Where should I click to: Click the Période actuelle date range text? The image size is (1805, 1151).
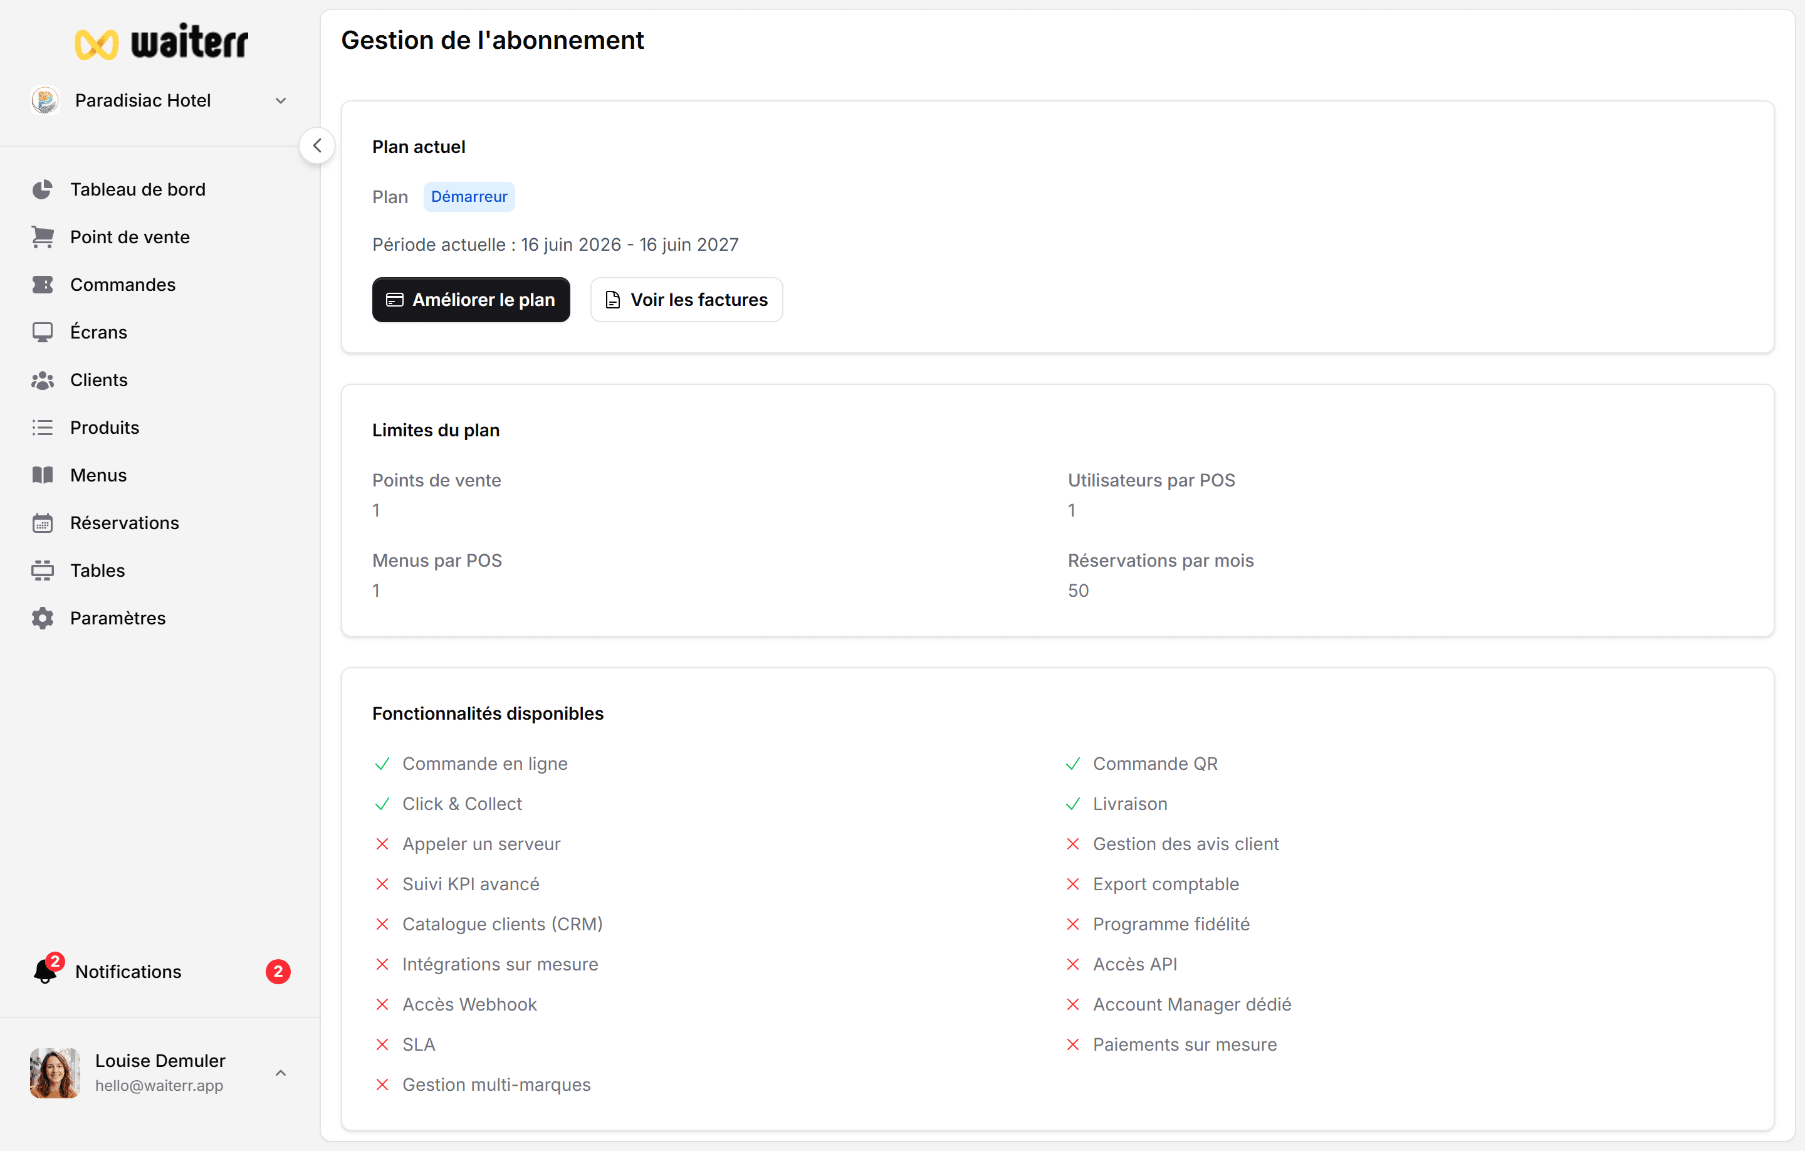click(x=555, y=244)
